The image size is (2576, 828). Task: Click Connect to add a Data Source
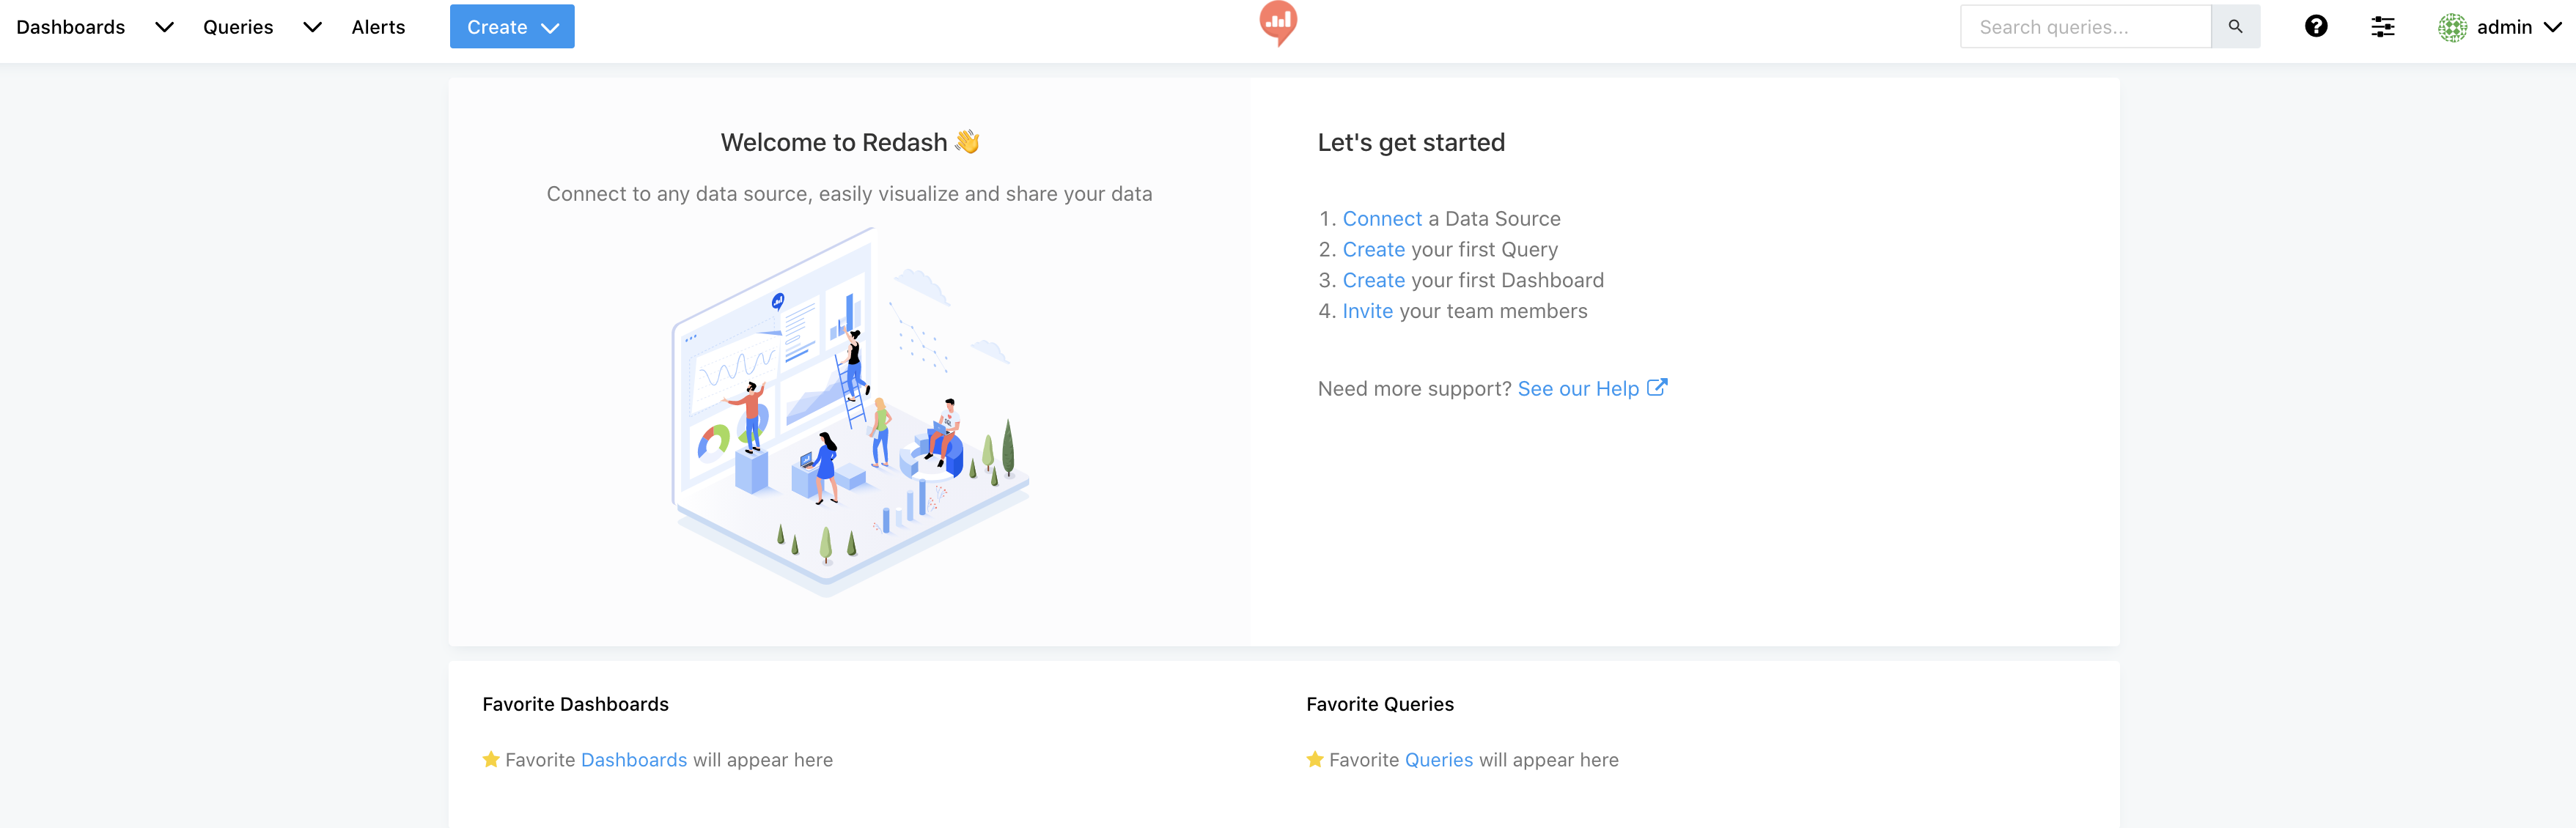[x=1382, y=218]
